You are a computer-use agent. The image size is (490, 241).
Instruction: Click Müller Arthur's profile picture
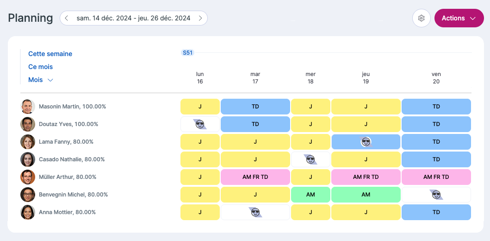coord(27,177)
